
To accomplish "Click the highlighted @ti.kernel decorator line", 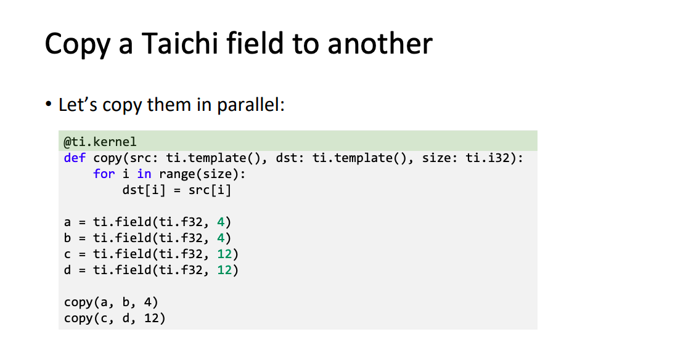I will pos(298,141).
